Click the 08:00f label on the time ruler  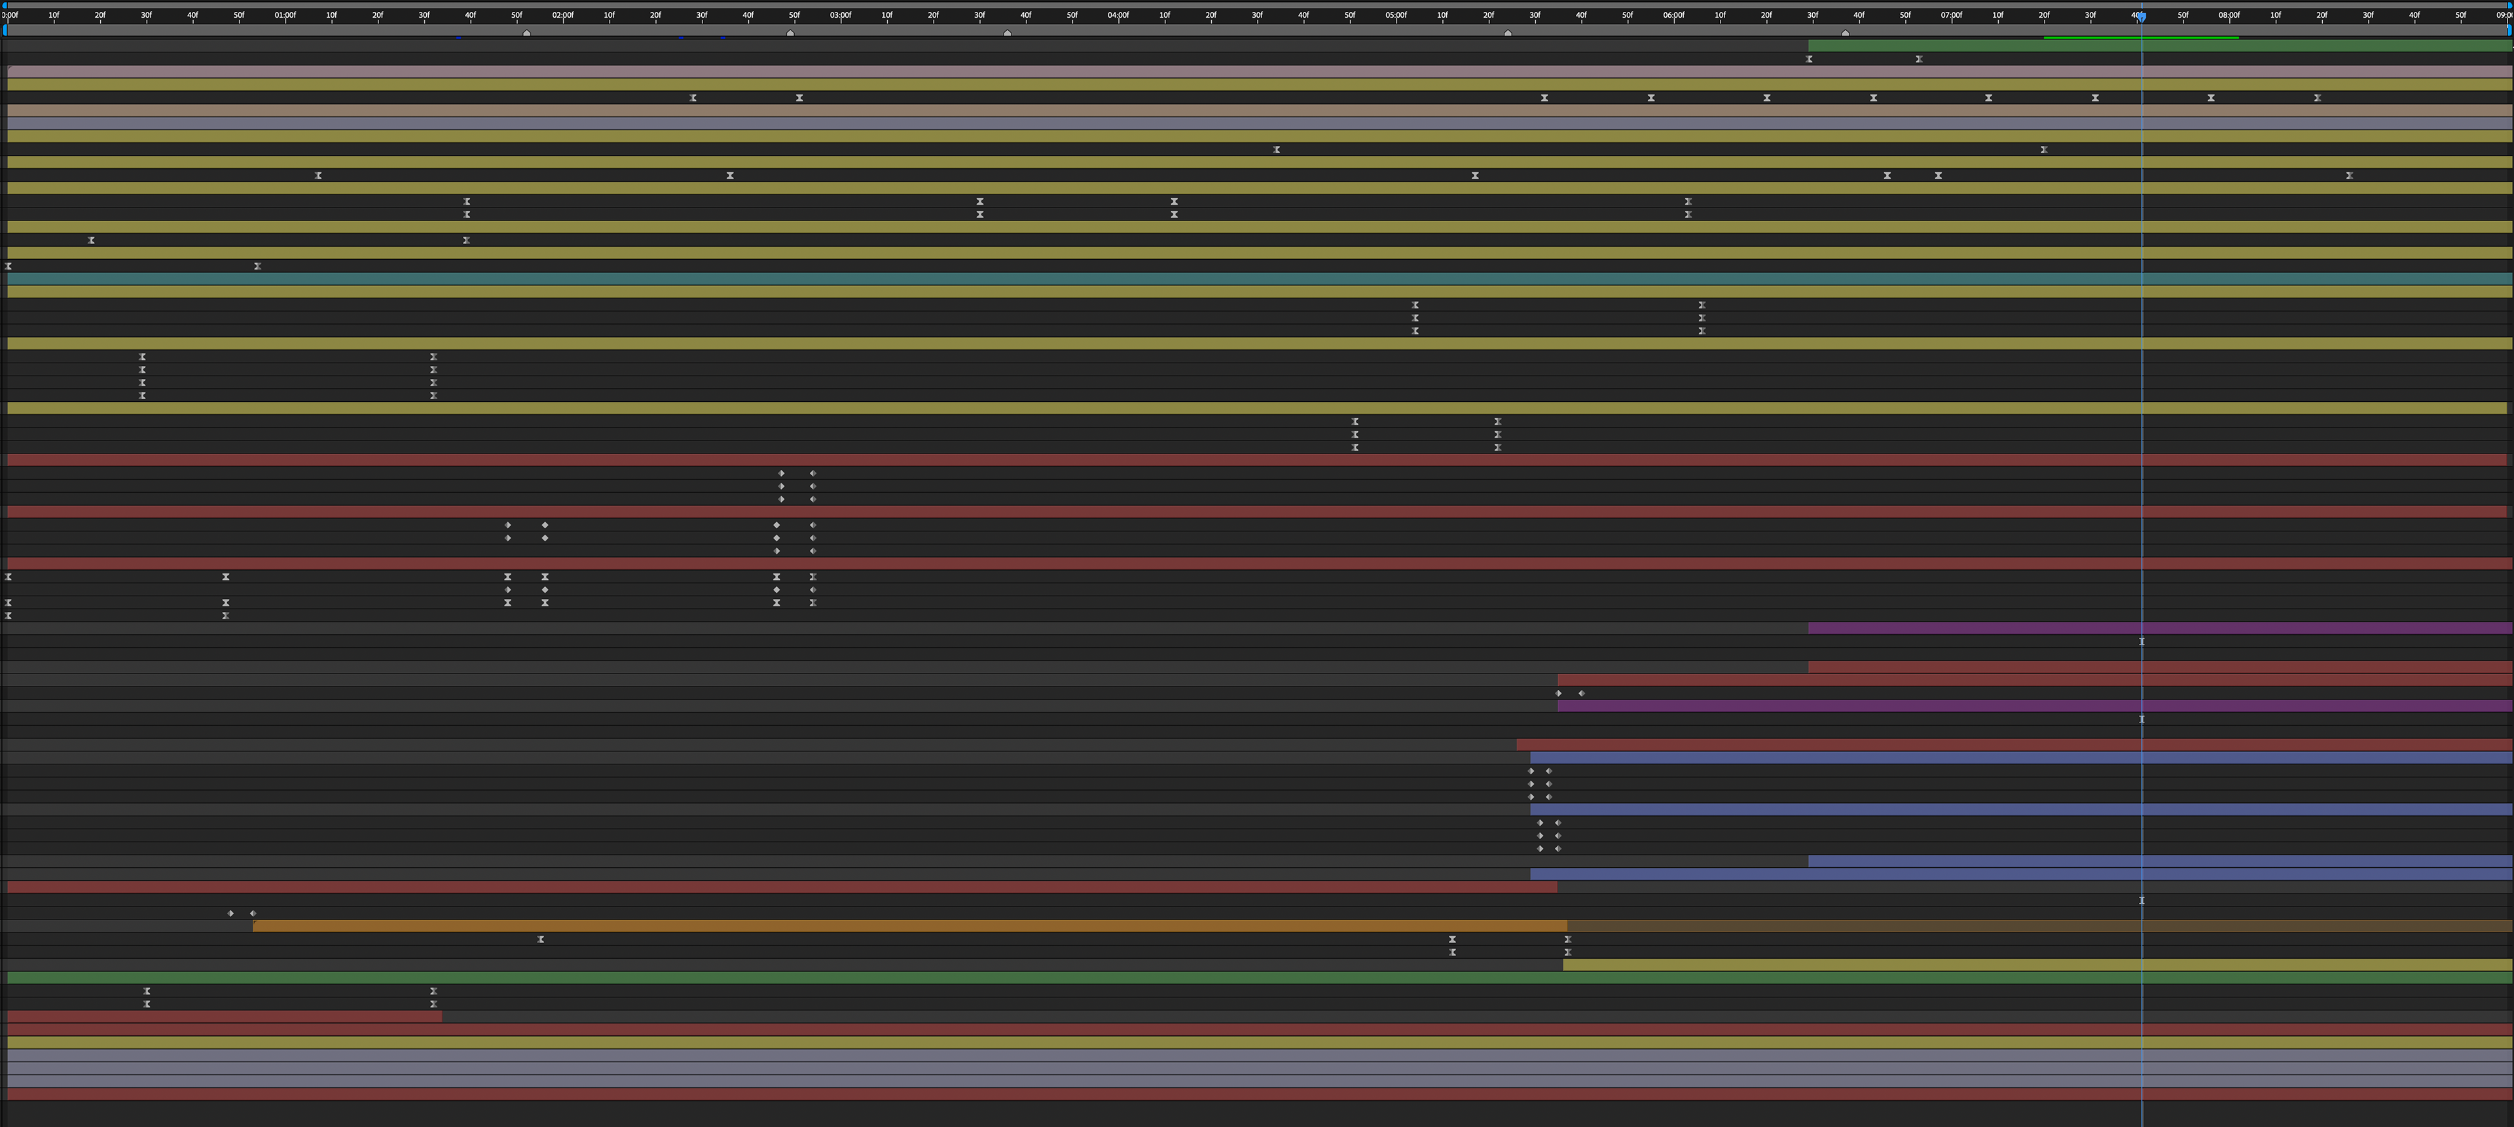tap(2228, 14)
